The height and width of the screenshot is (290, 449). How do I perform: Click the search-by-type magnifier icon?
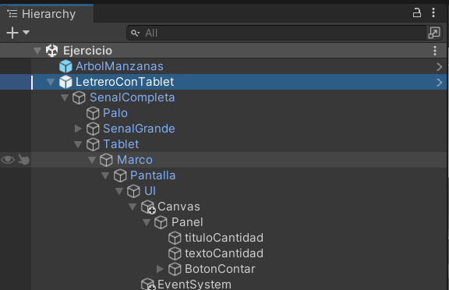point(135,33)
